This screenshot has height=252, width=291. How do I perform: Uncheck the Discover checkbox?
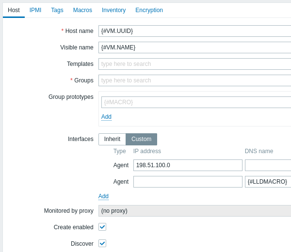102,243
